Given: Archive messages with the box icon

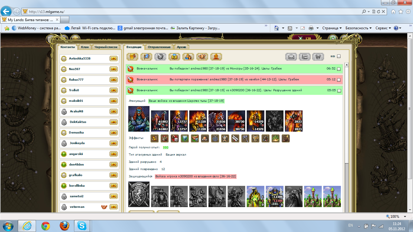Looking at the screenshot, I should (304, 56).
